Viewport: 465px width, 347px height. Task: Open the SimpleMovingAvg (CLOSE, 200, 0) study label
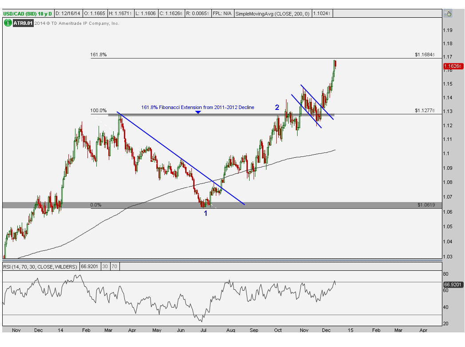click(x=273, y=14)
